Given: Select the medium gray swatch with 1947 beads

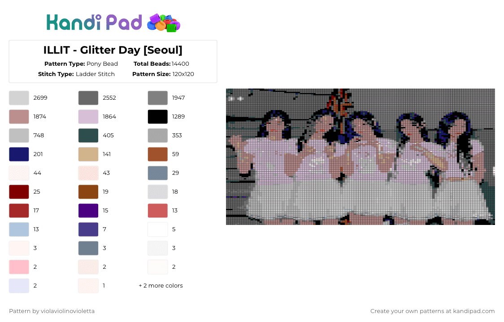Looking at the screenshot, I should click(158, 98).
